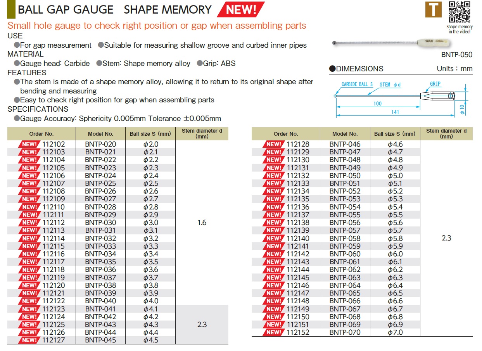
Task: Click Gauge Accuracy sphericity line
Action: coord(118,118)
